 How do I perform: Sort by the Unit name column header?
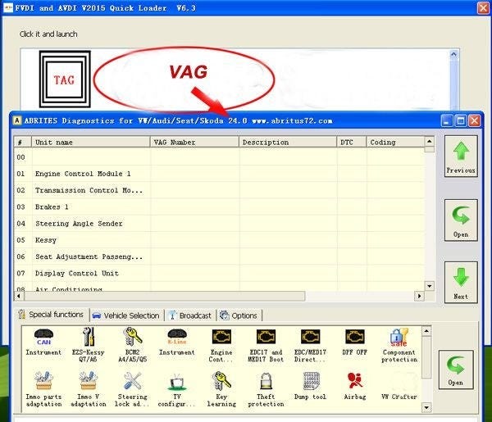click(x=91, y=143)
